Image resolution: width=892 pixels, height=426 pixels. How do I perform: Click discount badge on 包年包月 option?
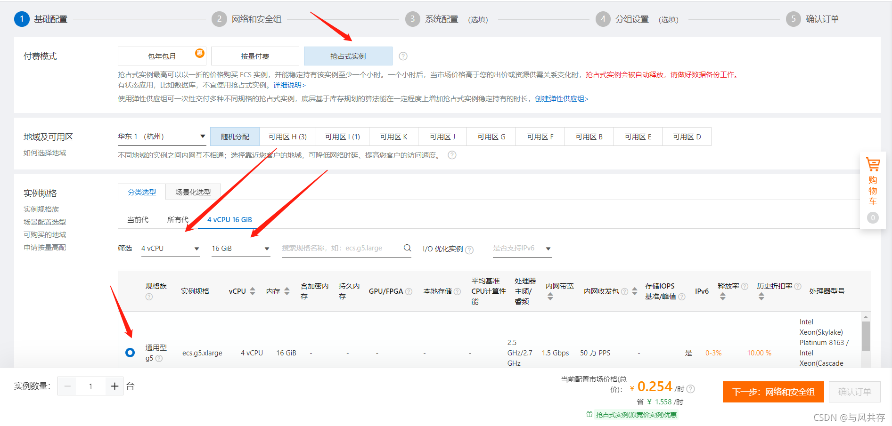[200, 53]
